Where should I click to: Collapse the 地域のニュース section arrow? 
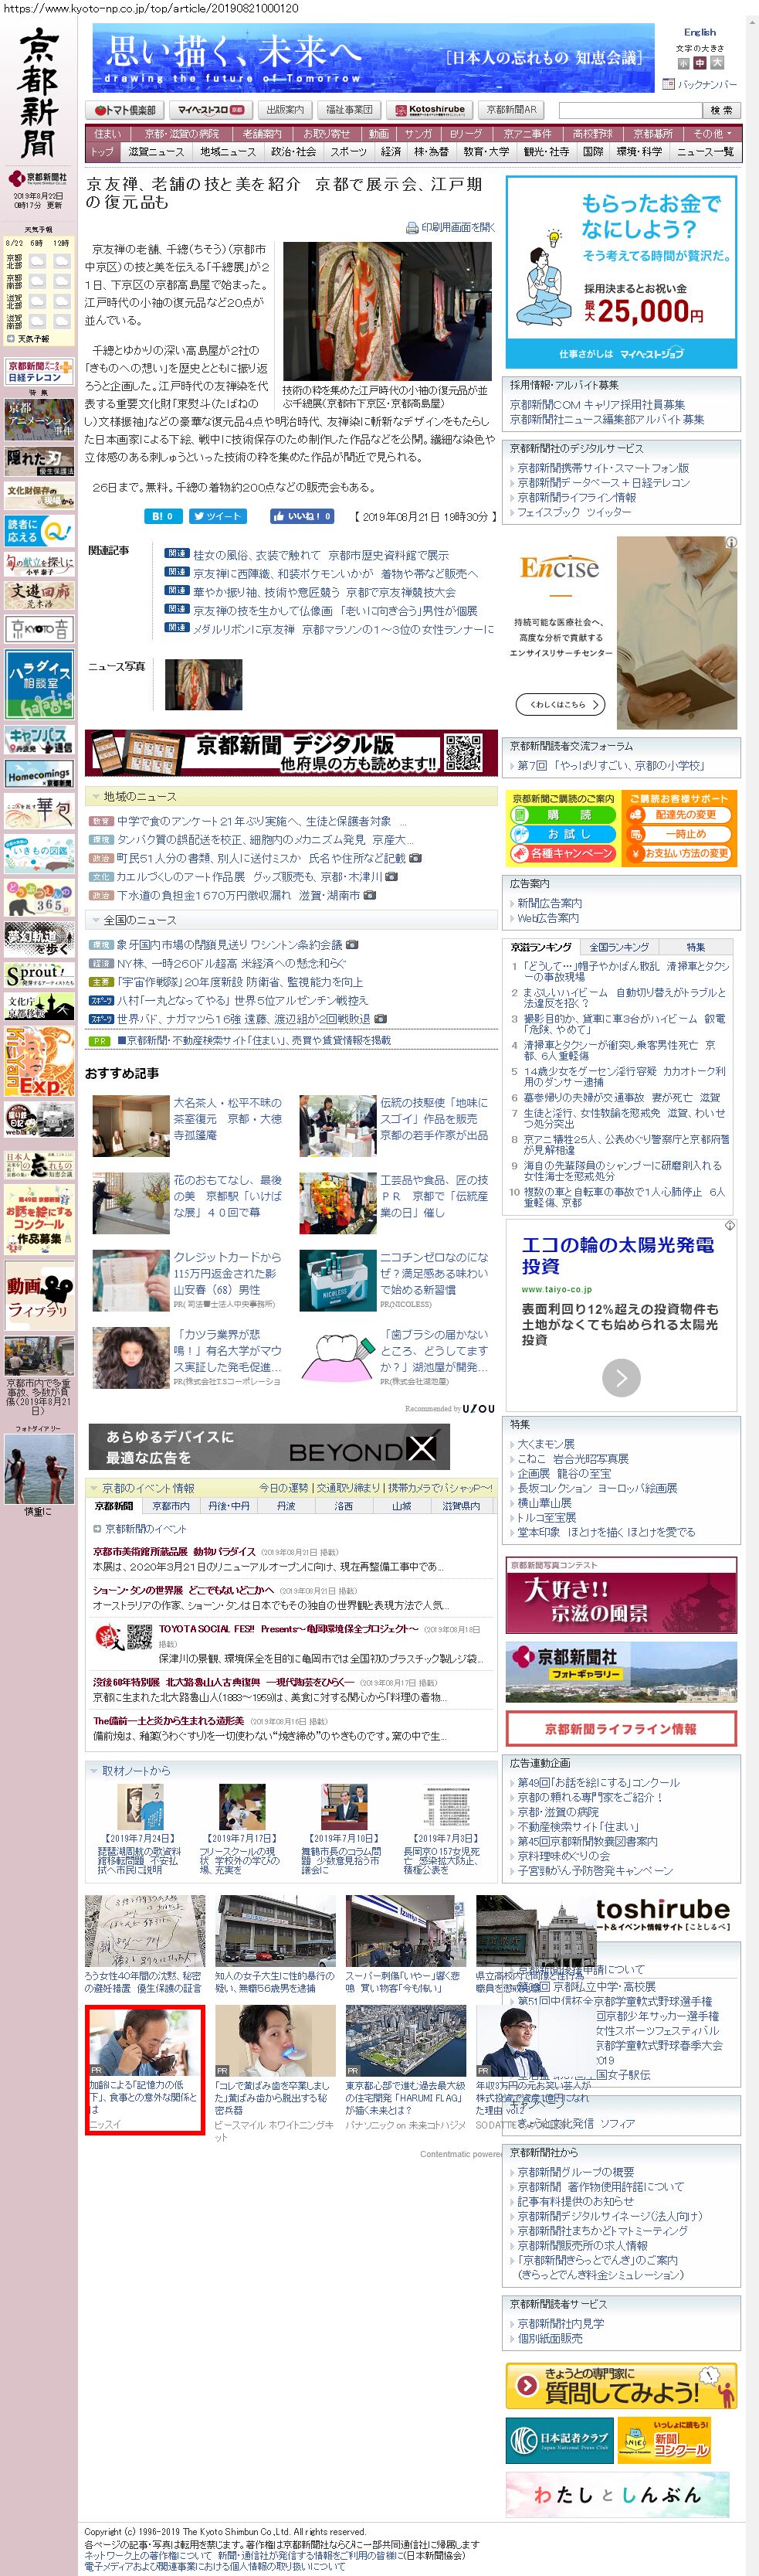tap(96, 796)
